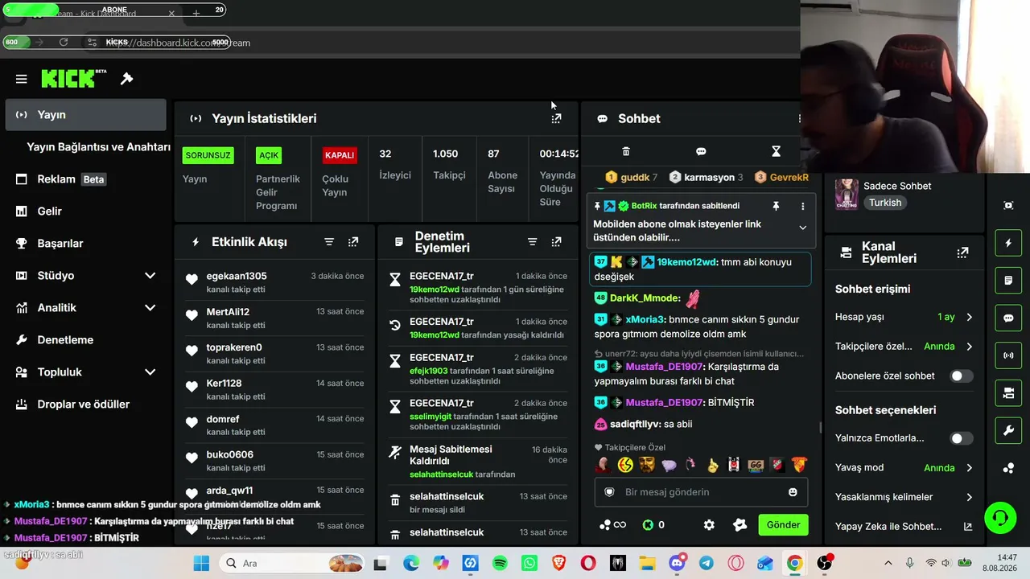
Task: Pop out the Etkinlik Akışı panel
Action: click(353, 242)
